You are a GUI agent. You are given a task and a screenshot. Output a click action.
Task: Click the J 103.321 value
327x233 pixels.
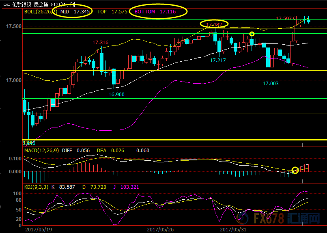126,187
